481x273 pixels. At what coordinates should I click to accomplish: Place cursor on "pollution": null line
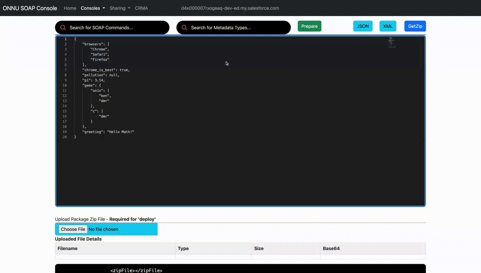click(101, 75)
